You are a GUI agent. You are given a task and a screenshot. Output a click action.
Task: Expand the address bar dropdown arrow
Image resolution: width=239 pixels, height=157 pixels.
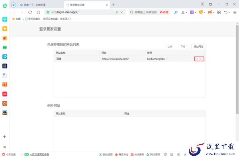pyautogui.click(x=121, y=12)
